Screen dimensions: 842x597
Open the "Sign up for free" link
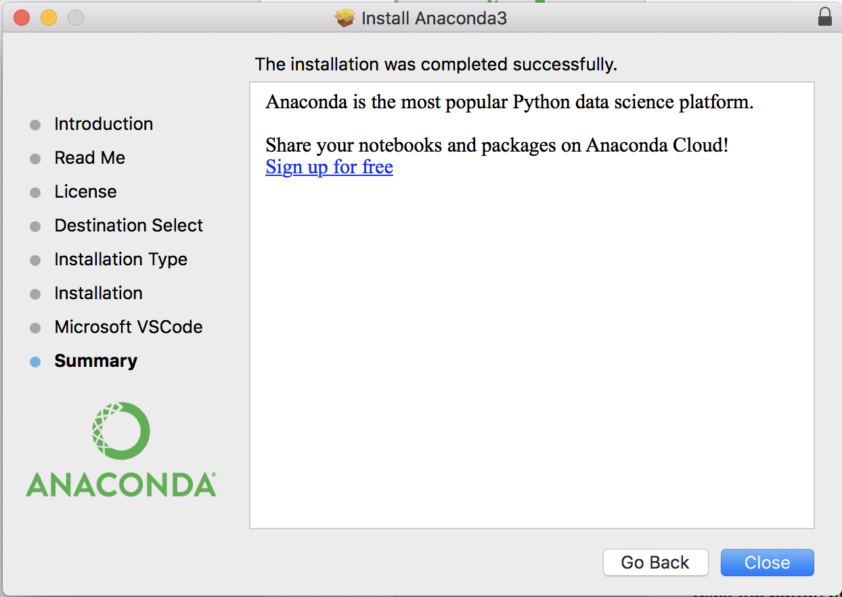point(329,167)
